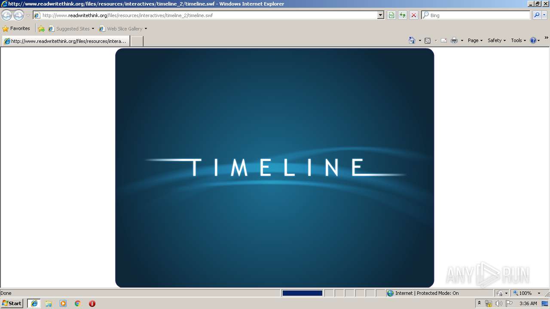Screen dimensions: 550x309
Task: Expand the Web Slice Gallery dropdown arrow
Action: [146, 29]
